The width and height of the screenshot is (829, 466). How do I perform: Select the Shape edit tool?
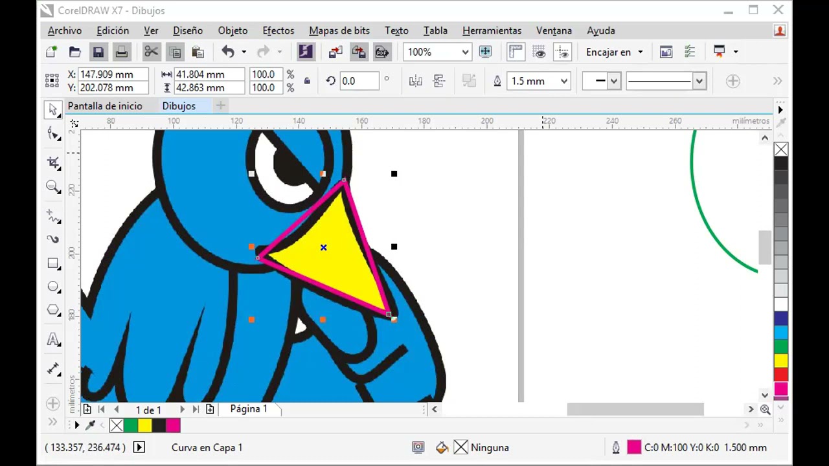(53, 135)
